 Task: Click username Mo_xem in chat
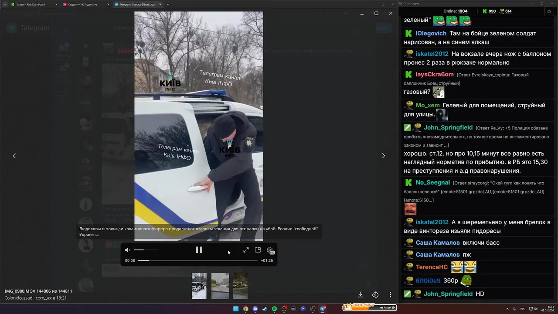[x=428, y=105]
